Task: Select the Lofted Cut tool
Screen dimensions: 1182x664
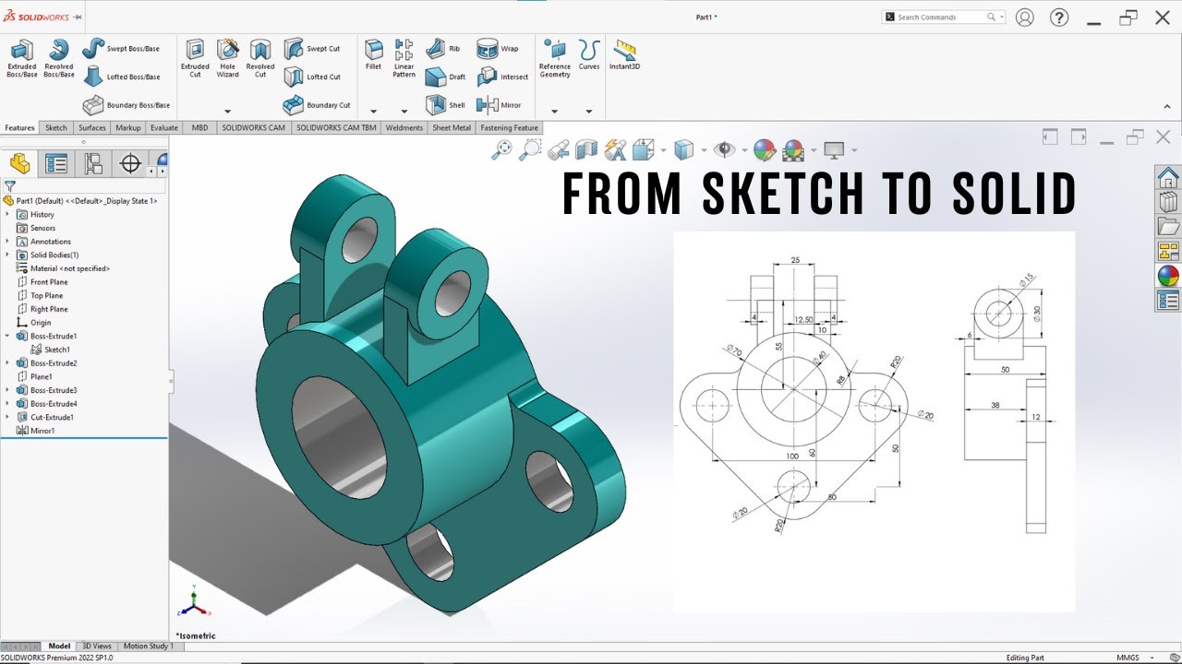Action: point(312,77)
